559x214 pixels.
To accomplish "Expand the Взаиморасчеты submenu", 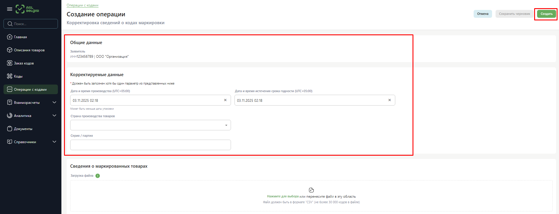I will pos(54,103).
